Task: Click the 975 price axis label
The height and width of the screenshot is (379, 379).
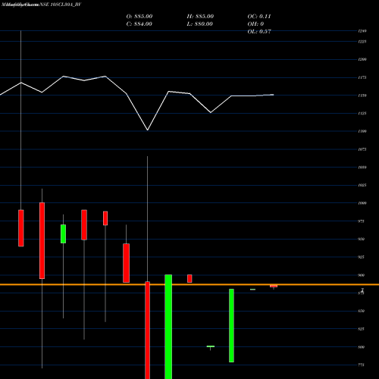Action: (362, 221)
